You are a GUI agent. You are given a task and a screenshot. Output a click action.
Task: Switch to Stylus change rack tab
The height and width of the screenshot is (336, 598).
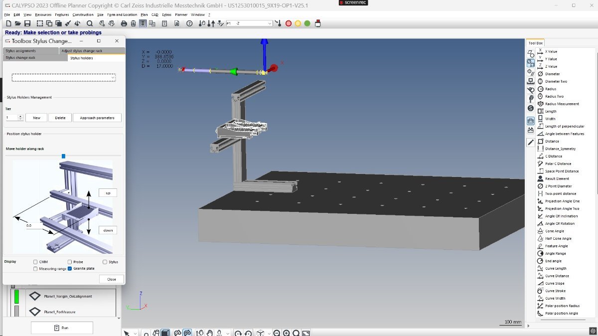coord(35,58)
